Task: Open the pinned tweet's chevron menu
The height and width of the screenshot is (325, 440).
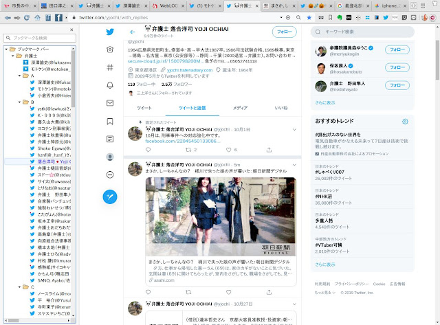Action: coord(294,130)
